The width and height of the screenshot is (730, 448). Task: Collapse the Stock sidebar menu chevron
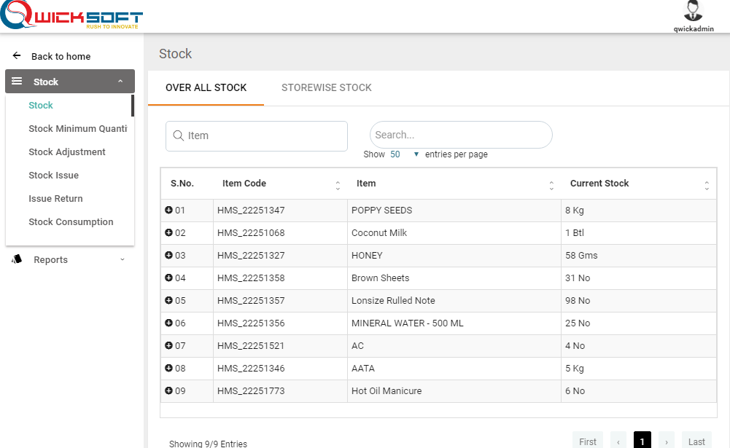(x=120, y=82)
